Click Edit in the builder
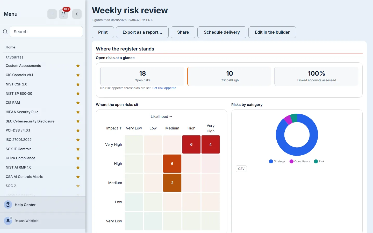The height and width of the screenshot is (233, 373). (x=272, y=32)
